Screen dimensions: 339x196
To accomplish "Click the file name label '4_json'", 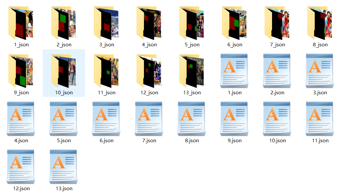I will pyautogui.click(x=149, y=45).
